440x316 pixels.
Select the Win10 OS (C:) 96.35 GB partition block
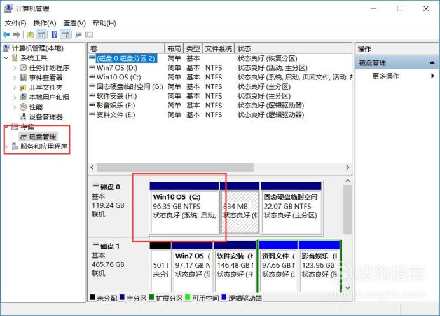[184, 208]
